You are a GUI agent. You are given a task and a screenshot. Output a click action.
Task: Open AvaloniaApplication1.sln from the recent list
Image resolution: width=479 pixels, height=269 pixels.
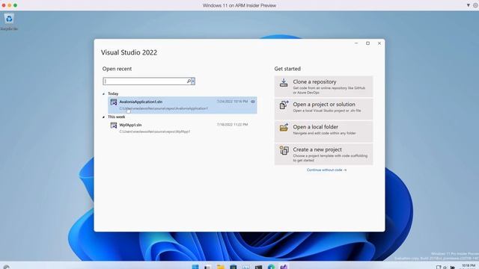coord(183,105)
